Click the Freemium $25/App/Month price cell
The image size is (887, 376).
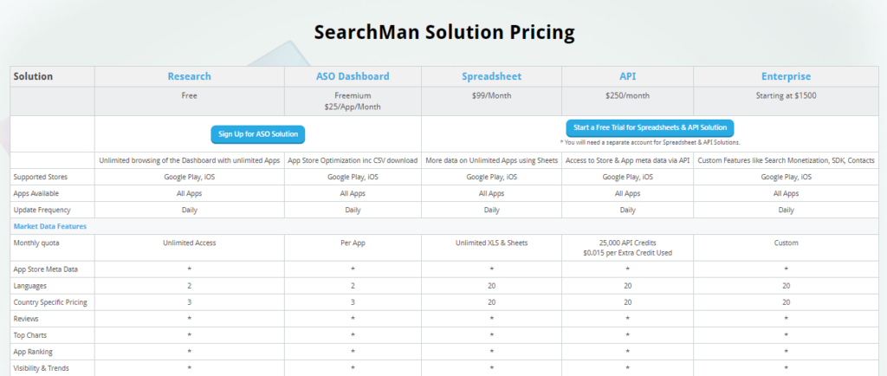[353, 100]
